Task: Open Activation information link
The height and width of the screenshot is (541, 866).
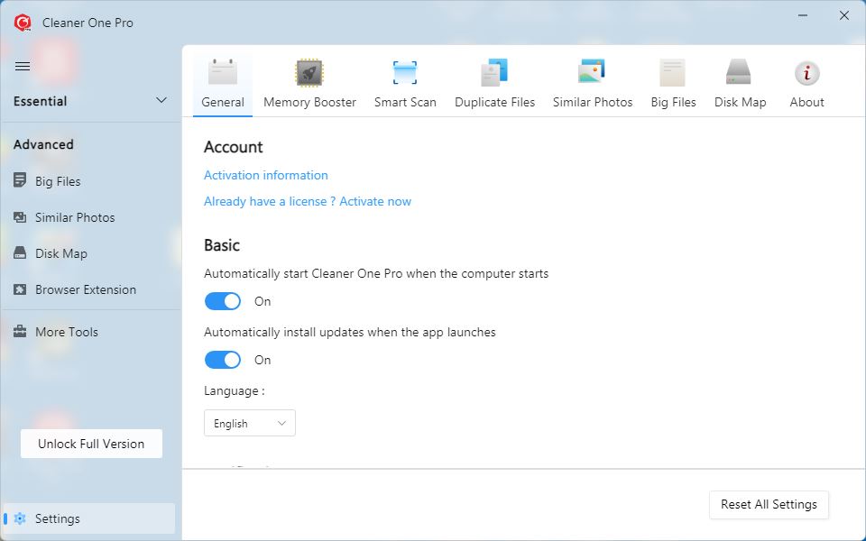Action: click(x=265, y=175)
